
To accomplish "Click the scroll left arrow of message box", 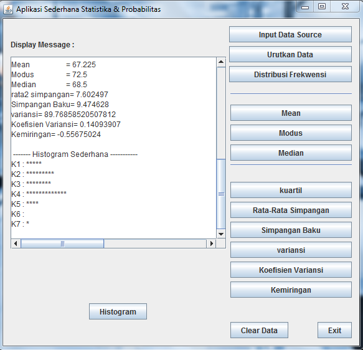I will (16, 244).
